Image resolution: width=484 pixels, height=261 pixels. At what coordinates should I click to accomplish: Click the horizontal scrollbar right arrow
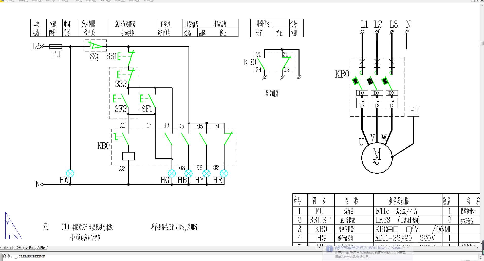[x=478, y=248]
